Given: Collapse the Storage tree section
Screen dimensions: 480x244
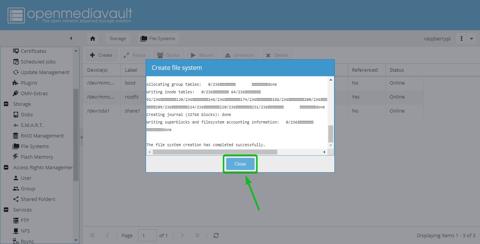Looking at the screenshot, I should tap(6, 104).
